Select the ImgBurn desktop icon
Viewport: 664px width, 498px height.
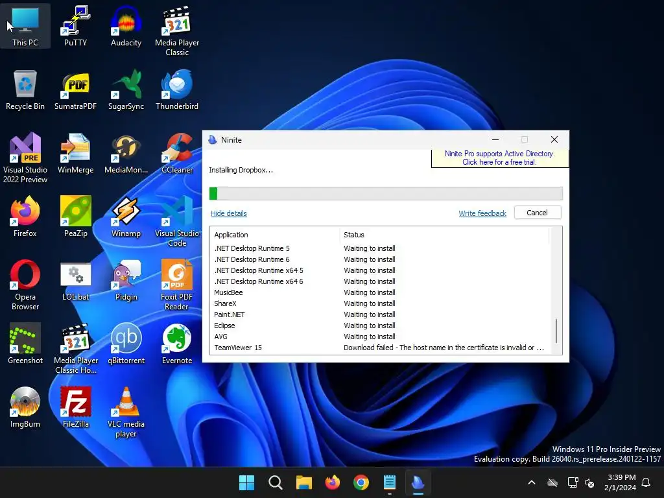[25, 407]
